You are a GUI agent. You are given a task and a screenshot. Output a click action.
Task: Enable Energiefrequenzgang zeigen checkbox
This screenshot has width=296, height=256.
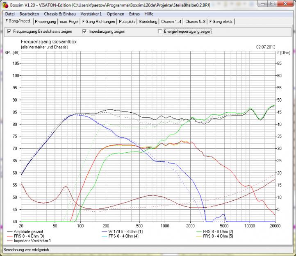tap(160, 31)
